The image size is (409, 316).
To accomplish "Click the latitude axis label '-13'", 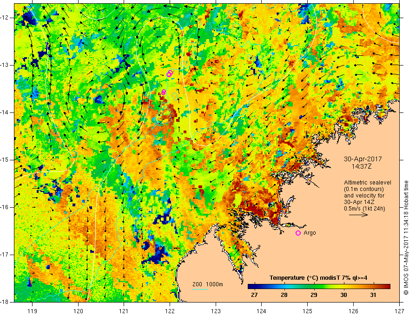I will click(5, 65).
